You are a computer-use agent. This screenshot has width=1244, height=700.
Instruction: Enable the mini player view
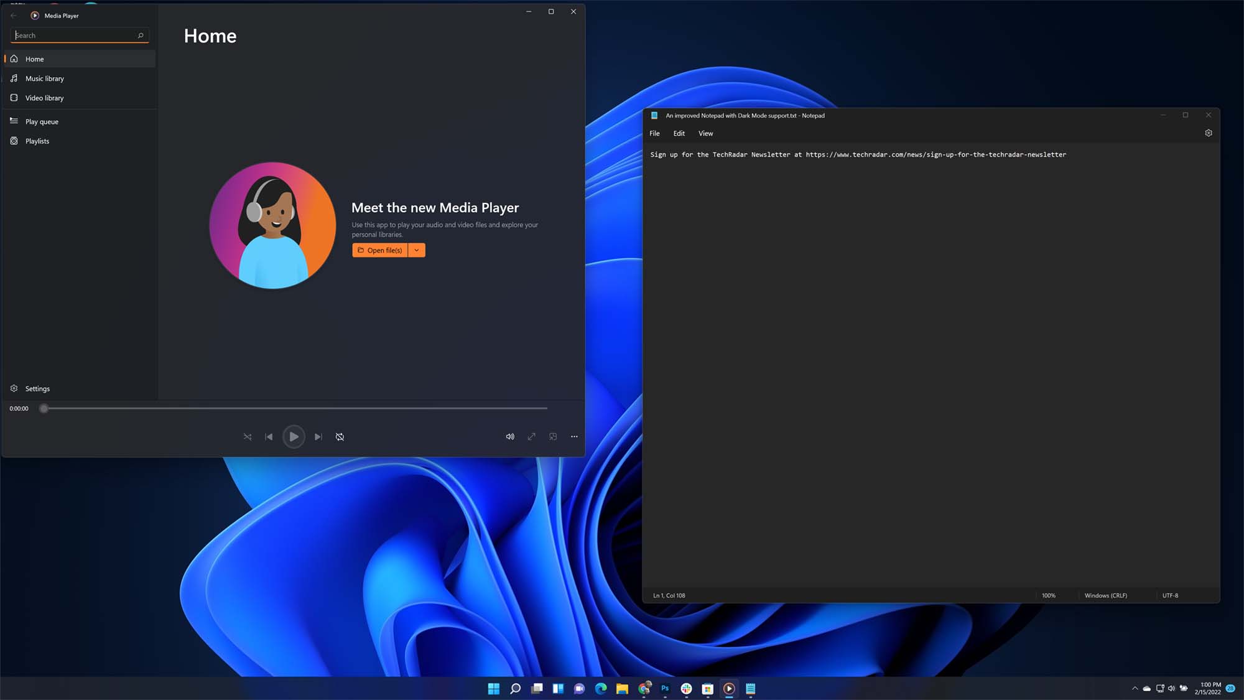553,437
